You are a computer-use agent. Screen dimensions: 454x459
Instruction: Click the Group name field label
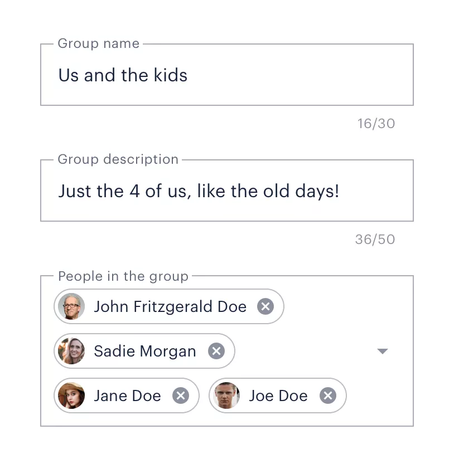(x=99, y=43)
